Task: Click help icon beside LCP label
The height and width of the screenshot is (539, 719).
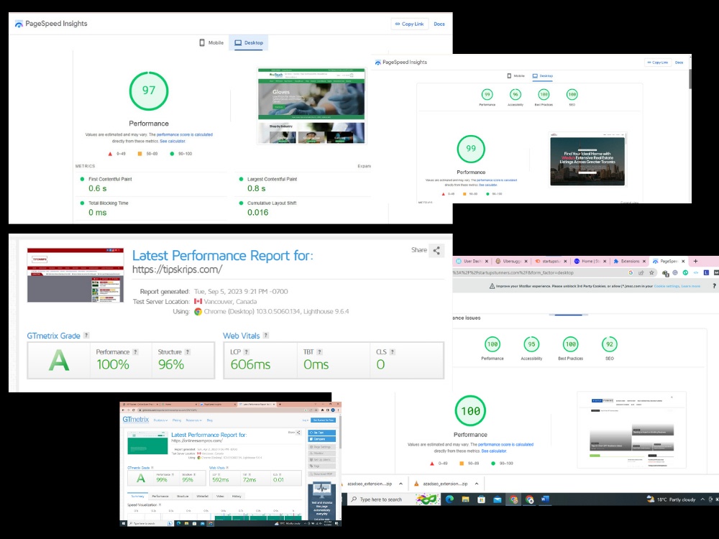Action: (246, 352)
